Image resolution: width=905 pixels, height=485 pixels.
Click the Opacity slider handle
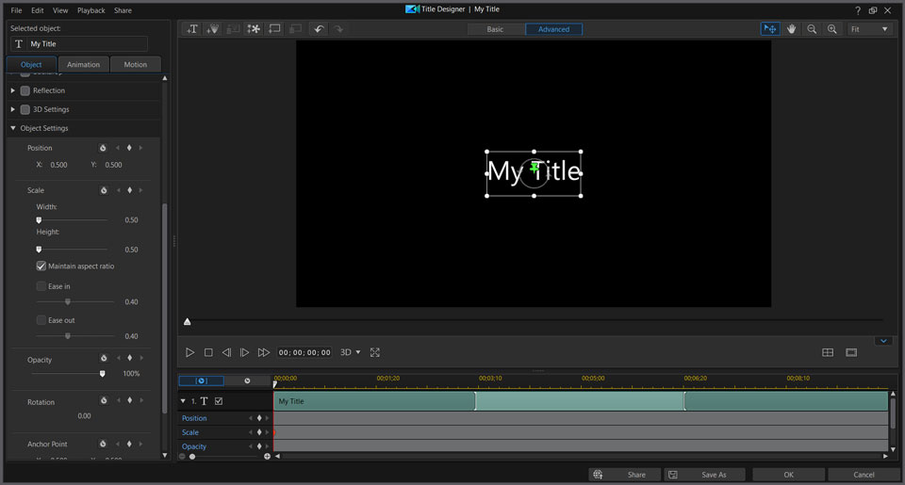pos(102,374)
